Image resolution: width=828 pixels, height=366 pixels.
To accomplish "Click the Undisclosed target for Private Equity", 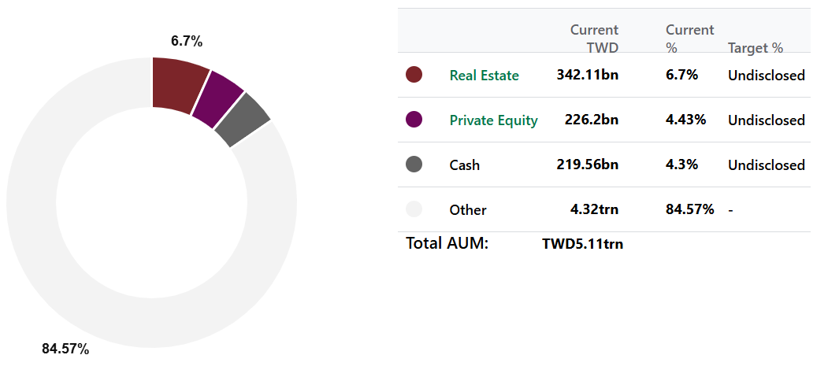I will click(x=766, y=120).
